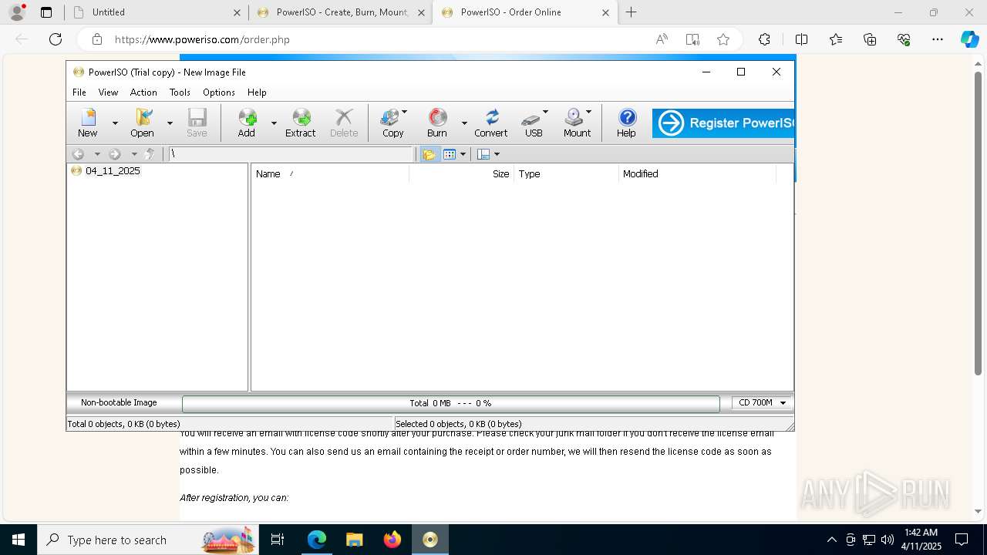Expand the Open recent files arrow

tap(170, 123)
